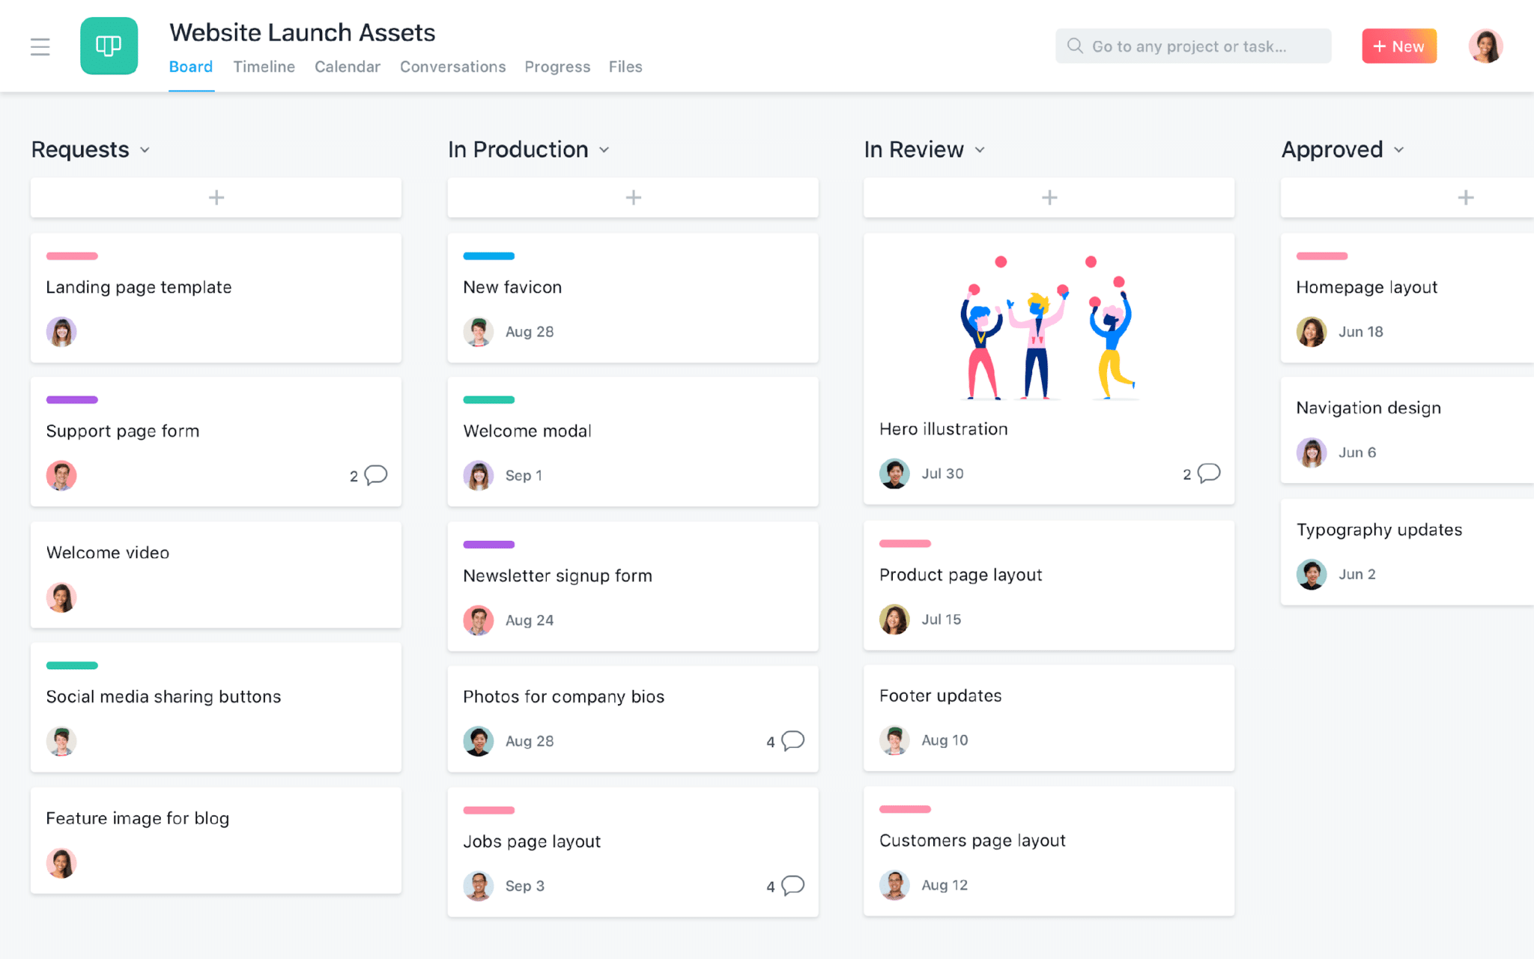Click the add card button in Requests column
The width and height of the screenshot is (1534, 959).
[x=216, y=198]
